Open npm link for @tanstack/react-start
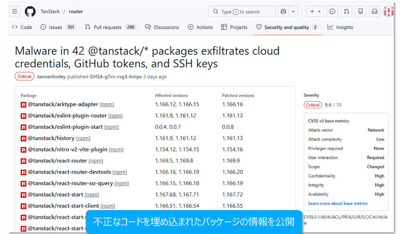 coord(92,194)
